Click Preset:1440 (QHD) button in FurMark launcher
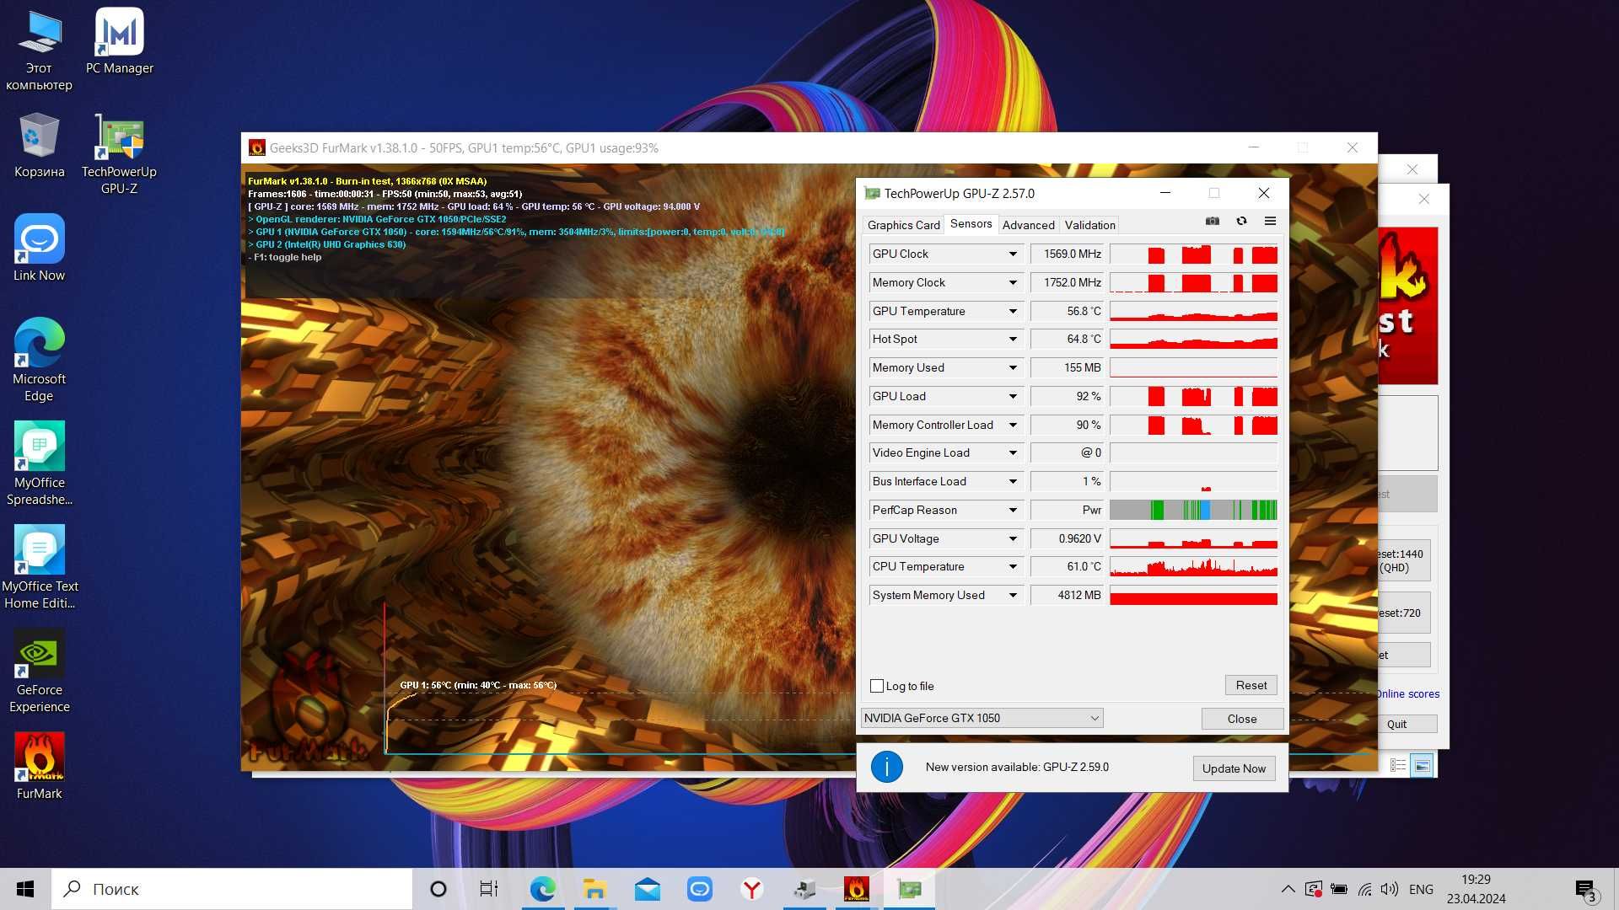The height and width of the screenshot is (910, 1619). point(1404,560)
